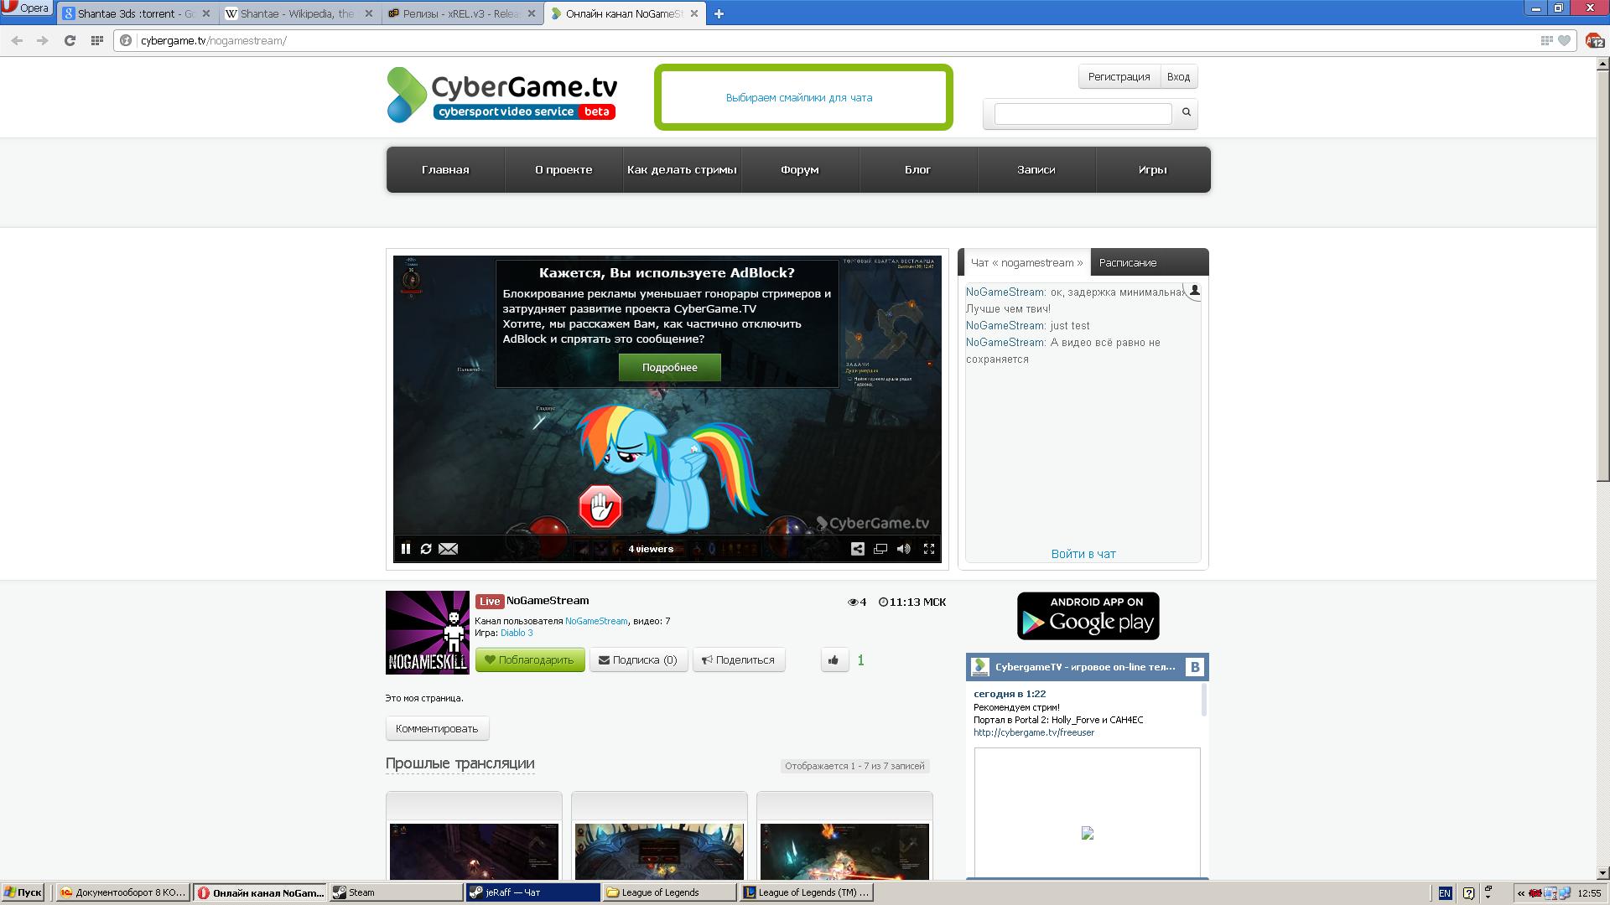Image resolution: width=1610 pixels, height=905 pixels.
Task: Switch to the Расписание tab
Action: point(1127,262)
